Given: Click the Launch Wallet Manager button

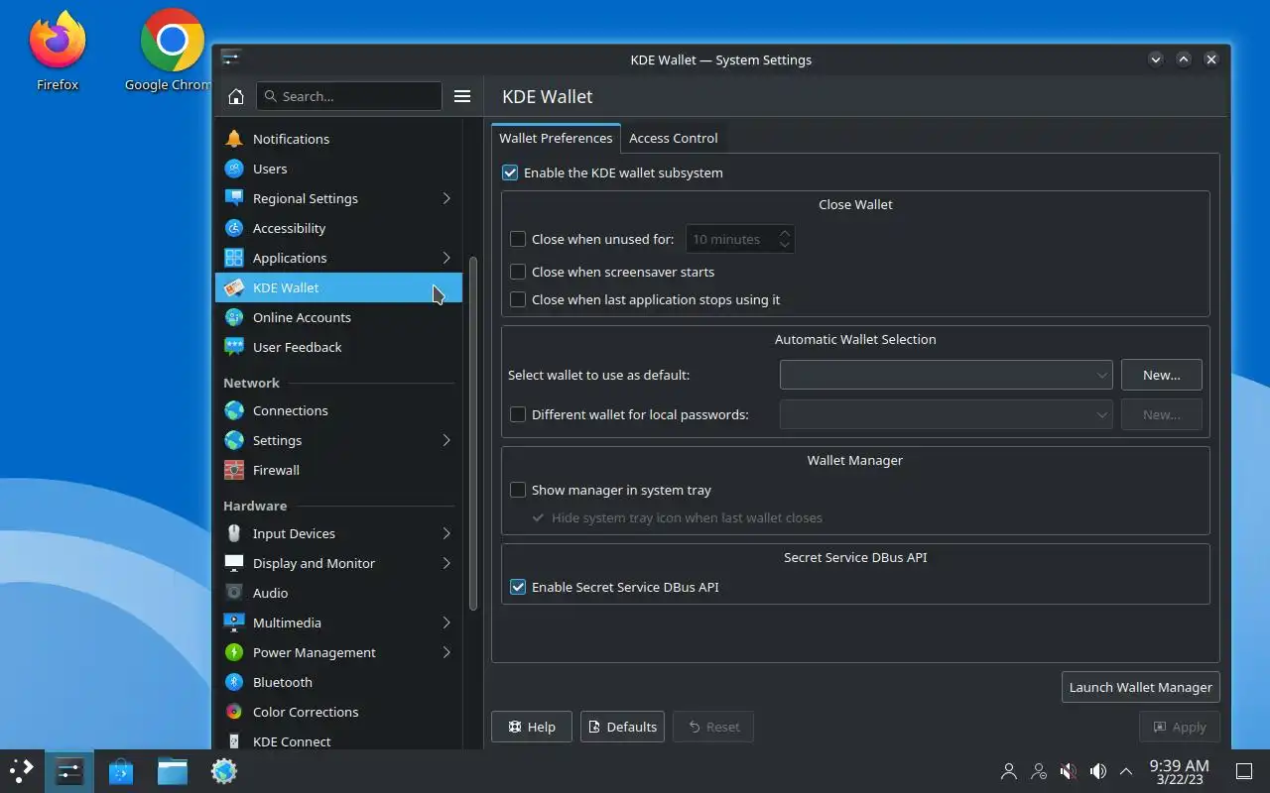Looking at the screenshot, I should tap(1141, 687).
